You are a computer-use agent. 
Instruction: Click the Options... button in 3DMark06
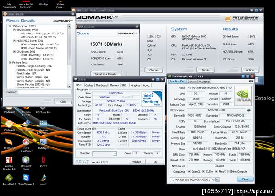coord(251,70)
